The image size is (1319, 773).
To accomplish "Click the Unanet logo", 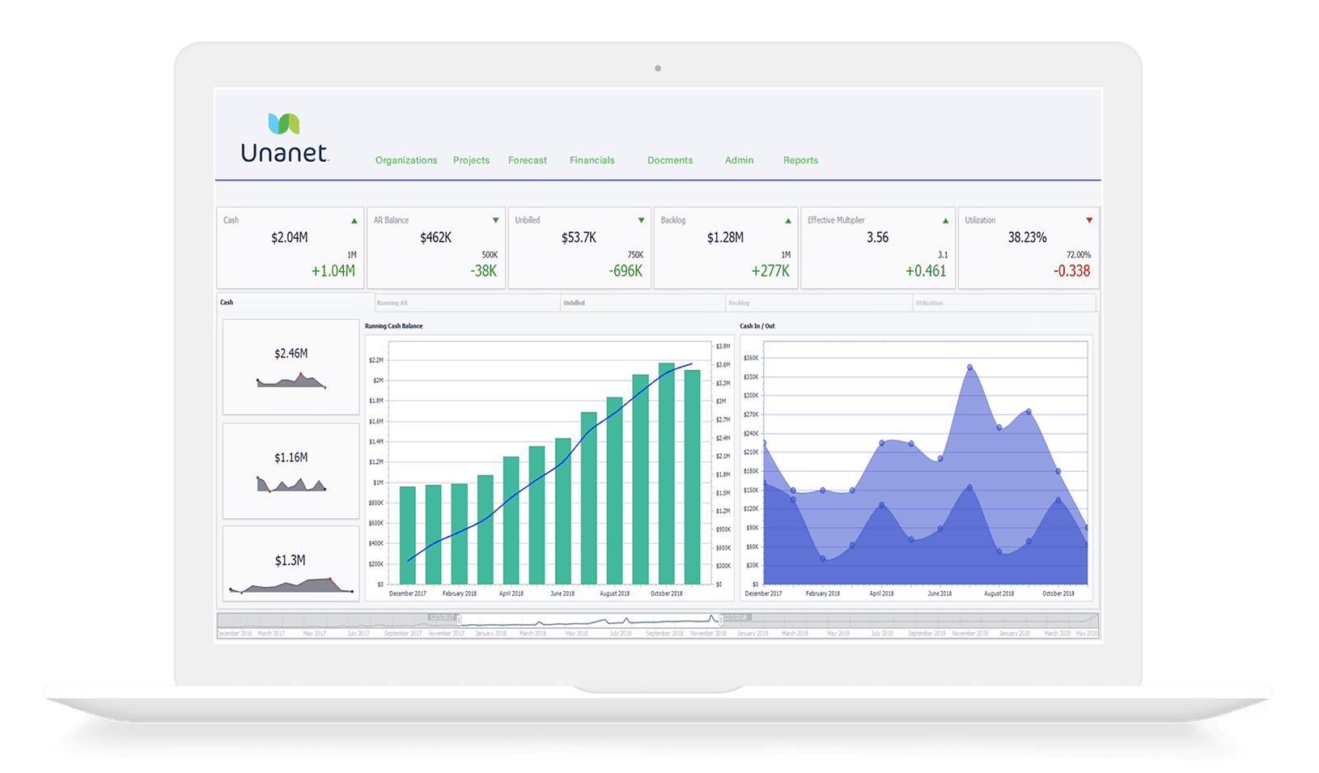I will 285,138.
